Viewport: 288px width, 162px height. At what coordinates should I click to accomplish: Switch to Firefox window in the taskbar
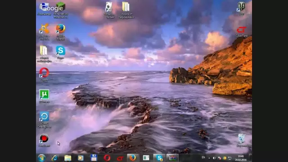(x=133, y=158)
